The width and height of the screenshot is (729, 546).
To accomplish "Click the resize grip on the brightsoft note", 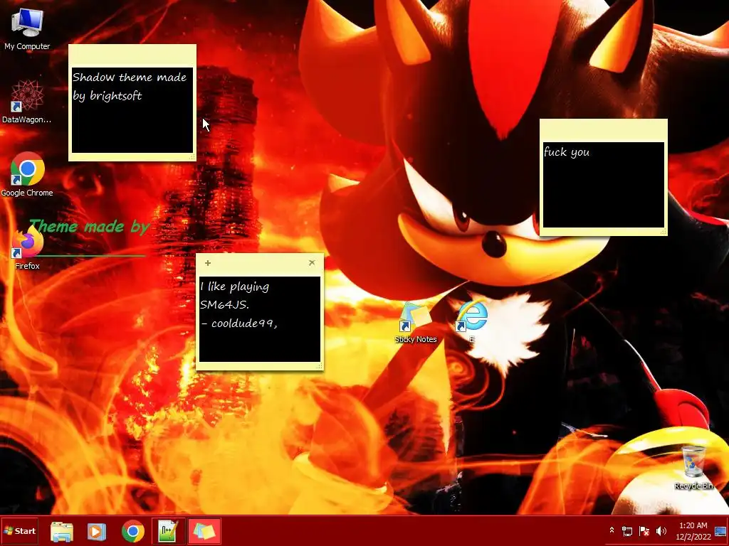I will click(x=192, y=157).
